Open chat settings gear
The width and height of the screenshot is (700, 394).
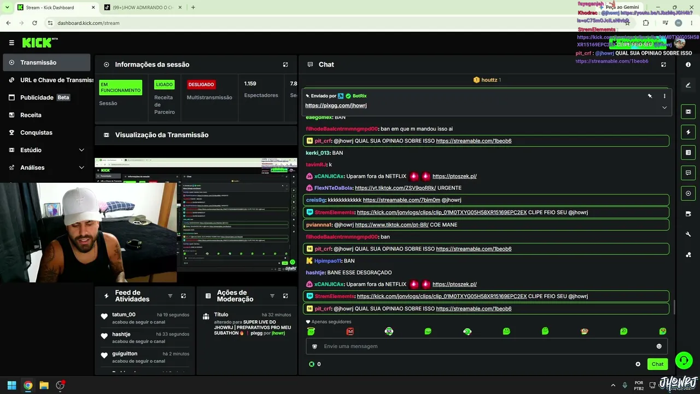[x=638, y=364]
